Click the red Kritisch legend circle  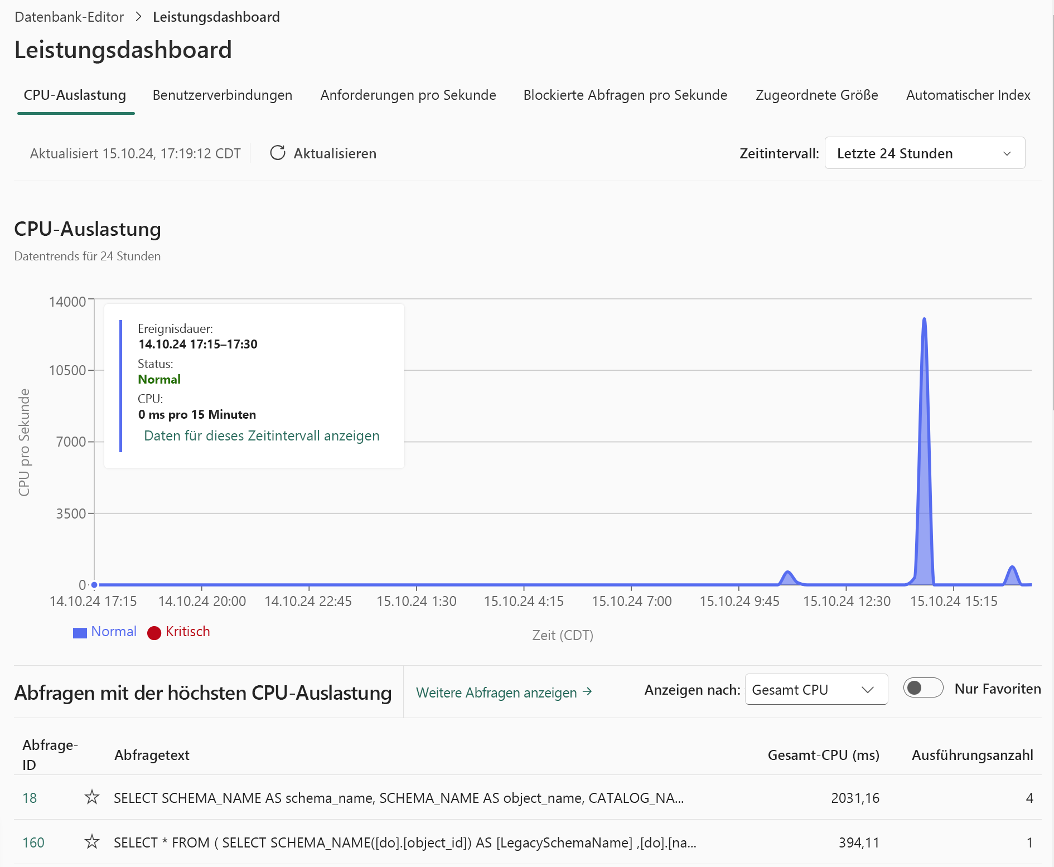click(x=154, y=632)
